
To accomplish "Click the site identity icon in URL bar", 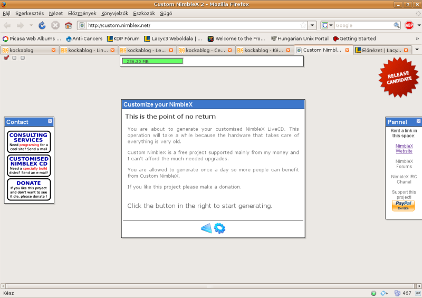I will tap(82, 25).
